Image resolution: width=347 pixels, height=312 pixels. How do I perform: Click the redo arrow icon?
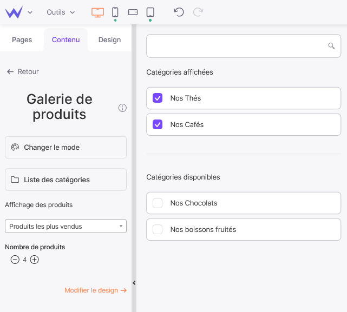(x=198, y=12)
